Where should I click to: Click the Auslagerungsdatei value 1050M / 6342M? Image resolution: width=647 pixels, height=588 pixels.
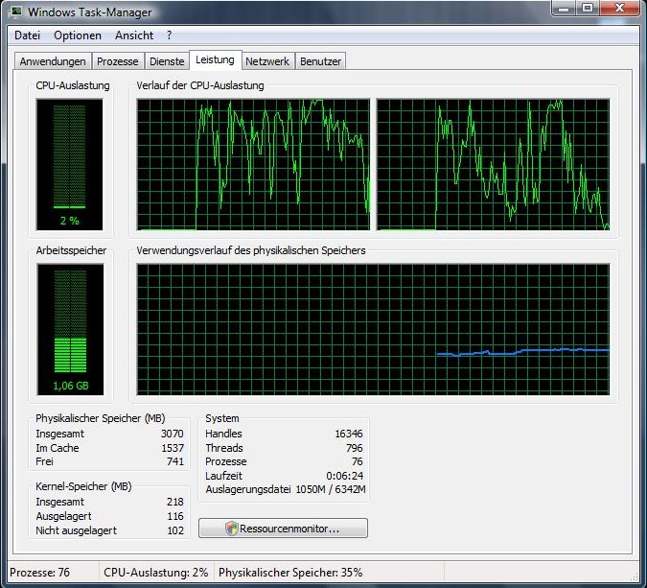[x=331, y=489]
